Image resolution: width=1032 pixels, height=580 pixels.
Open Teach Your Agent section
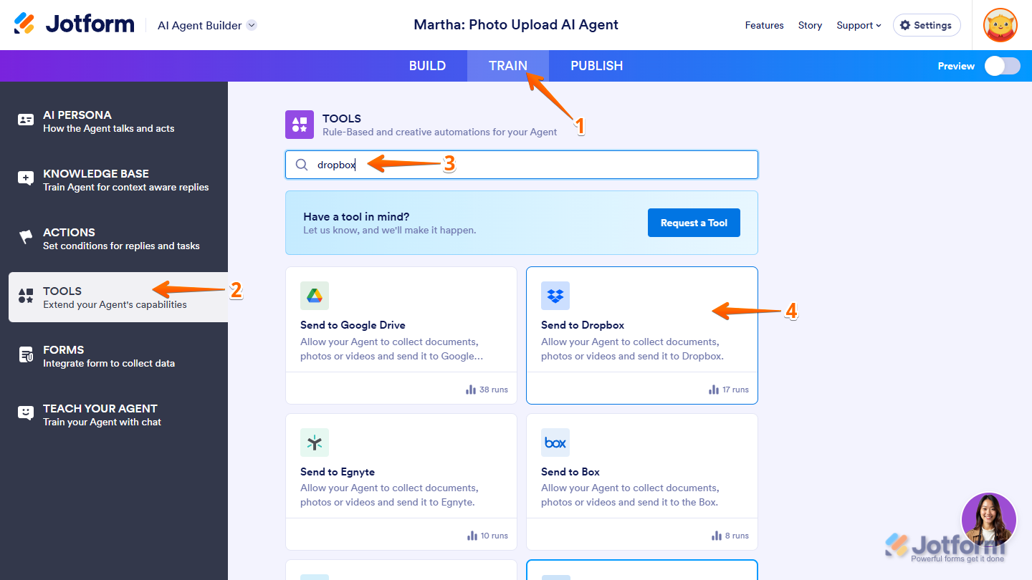[100, 415]
